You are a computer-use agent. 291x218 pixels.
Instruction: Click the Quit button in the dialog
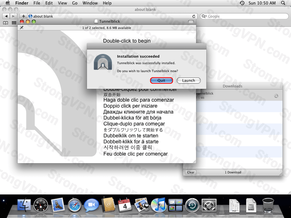point(161,80)
